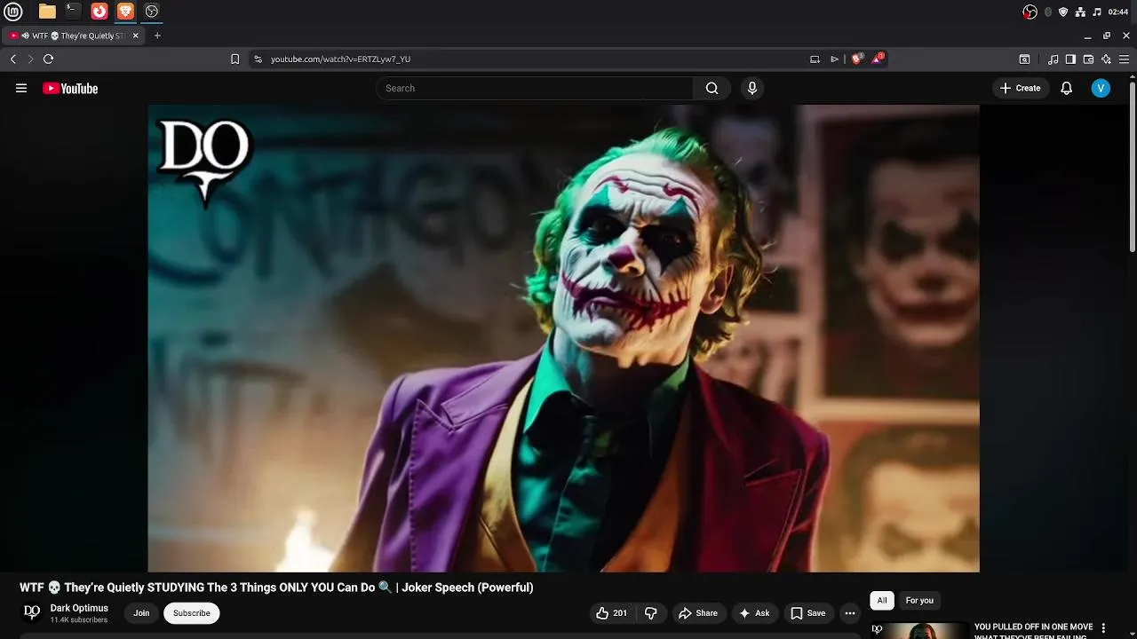
Task: Open the sound music-note tray icon
Action: coord(1097,12)
